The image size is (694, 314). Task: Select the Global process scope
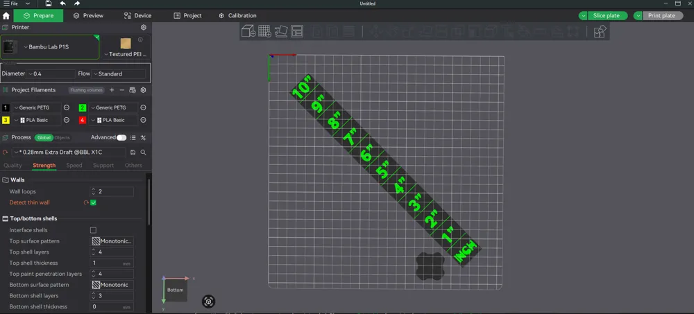point(44,137)
